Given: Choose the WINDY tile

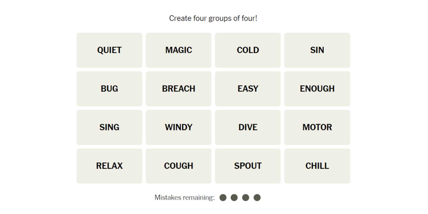Looking at the screenshot, I should (x=178, y=127).
